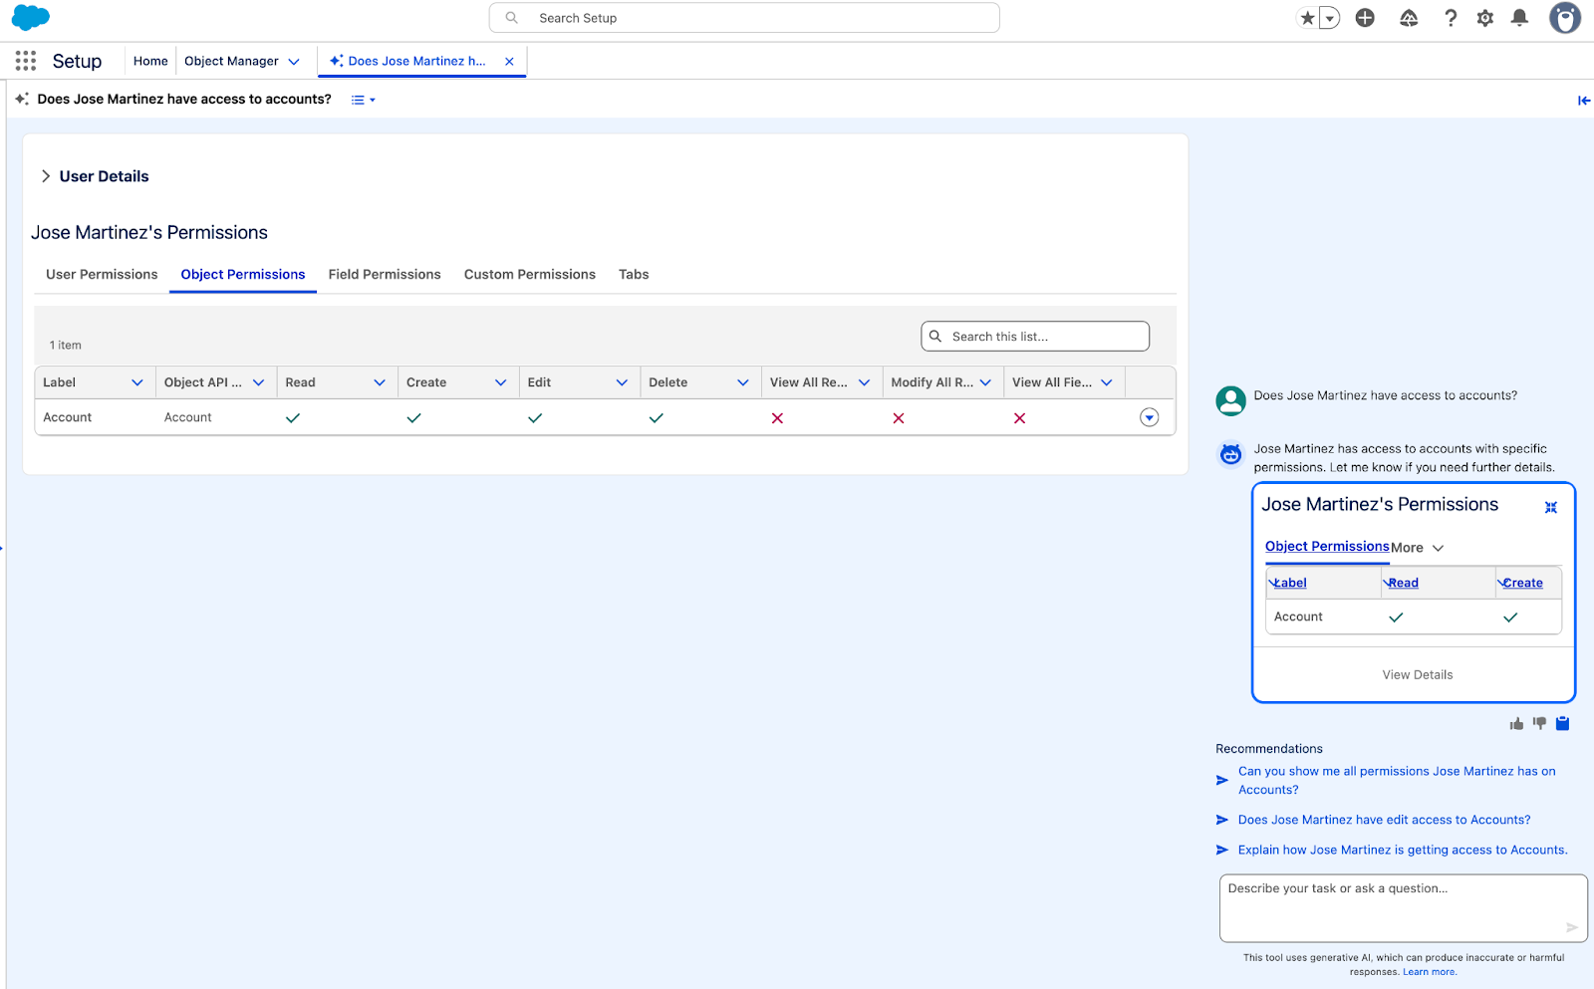Image resolution: width=1594 pixels, height=989 pixels.
Task: Click the Salesforce cloud logo
Action: click(30, 17)
